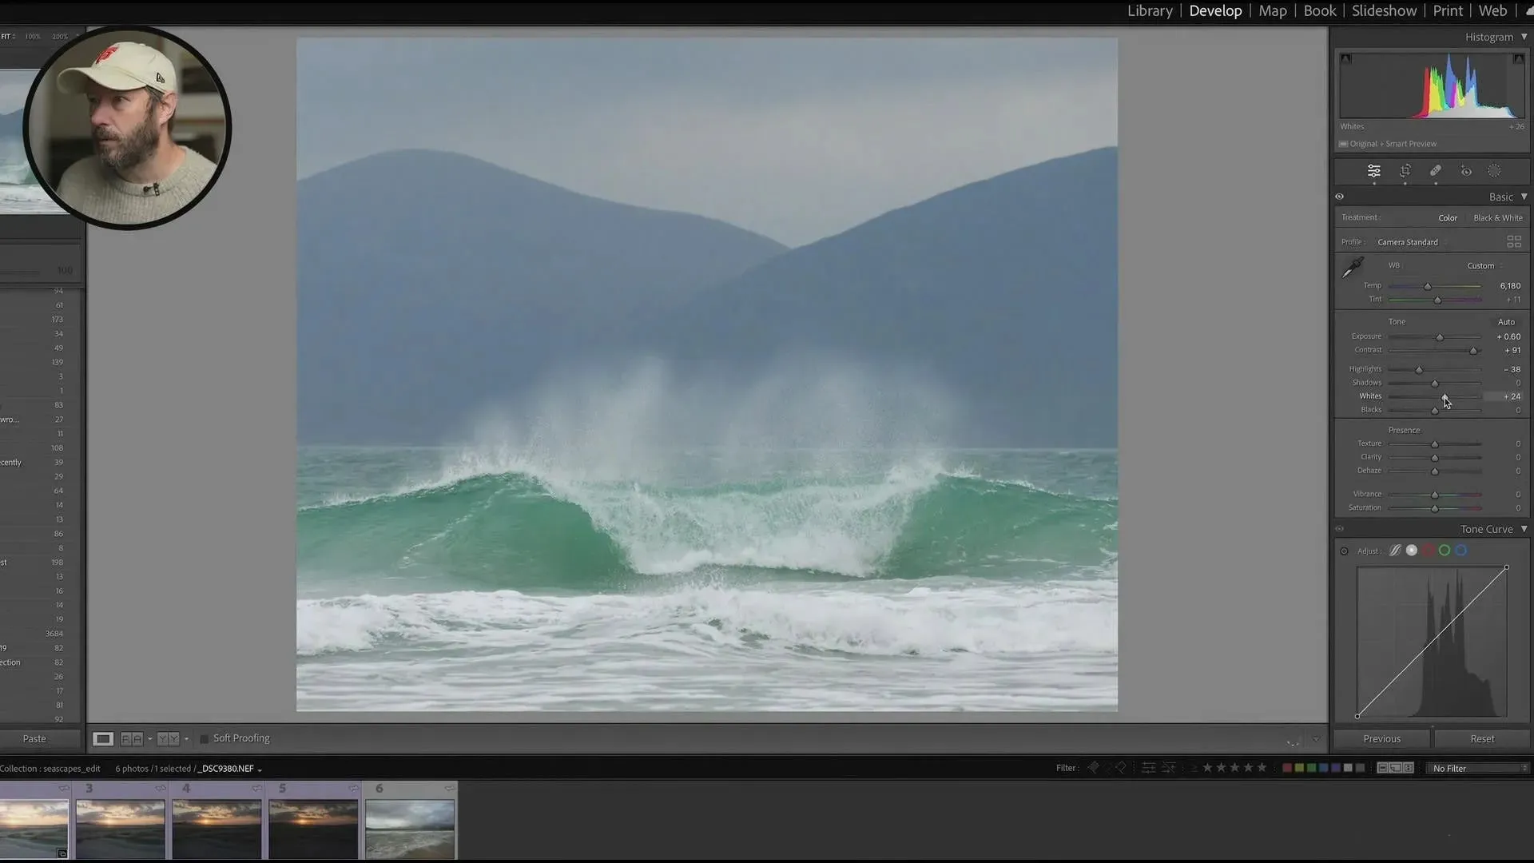This screenshot has width=1534, height=863.
Task: Activate Tone Curve targeted adjustment tool
Action: [x=1344, y=551]
